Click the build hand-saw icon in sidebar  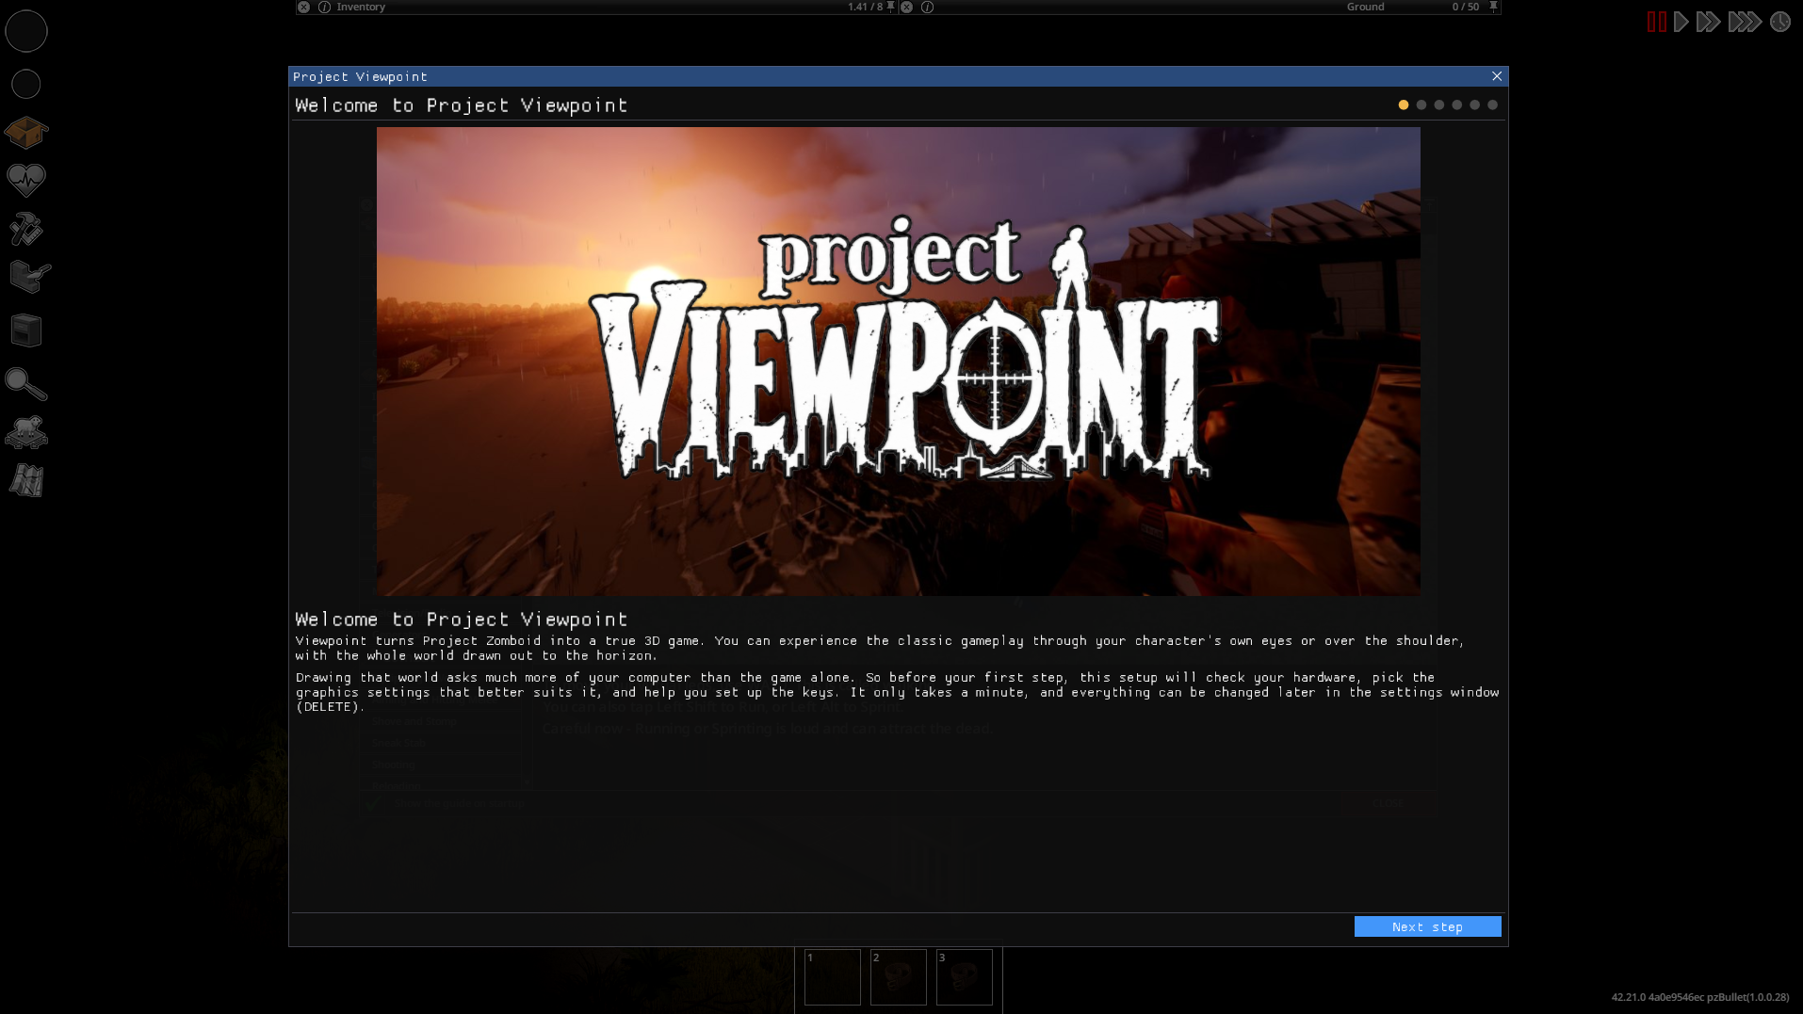pos(29,277)
